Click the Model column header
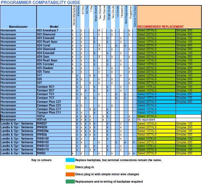Viewport: 202px width, 188px height. pos(54,27)
